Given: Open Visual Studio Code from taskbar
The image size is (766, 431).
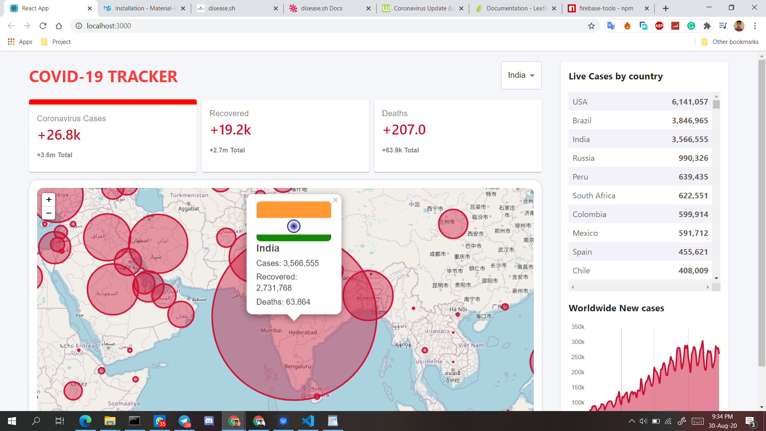Looking at the screenshot, I should (308, 421).
